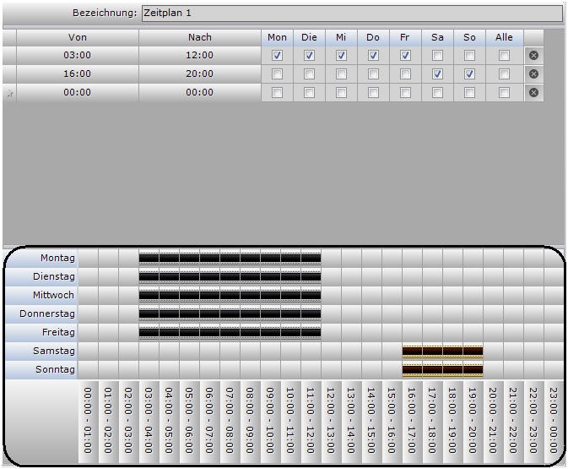The image size is (568, 469).
Task: Remove the 16:00 to 20:00 schedule row
Action: 533,74
